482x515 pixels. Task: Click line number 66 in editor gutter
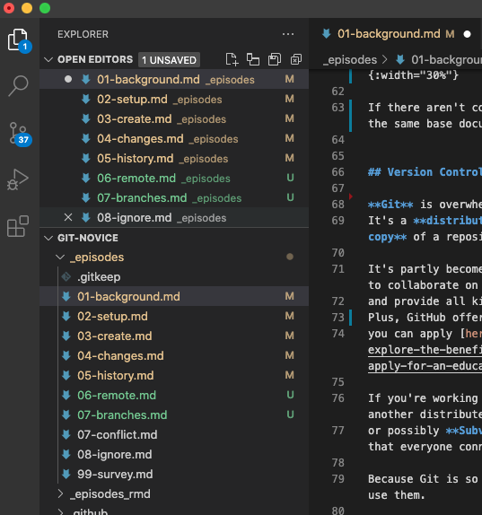point(337,171)
